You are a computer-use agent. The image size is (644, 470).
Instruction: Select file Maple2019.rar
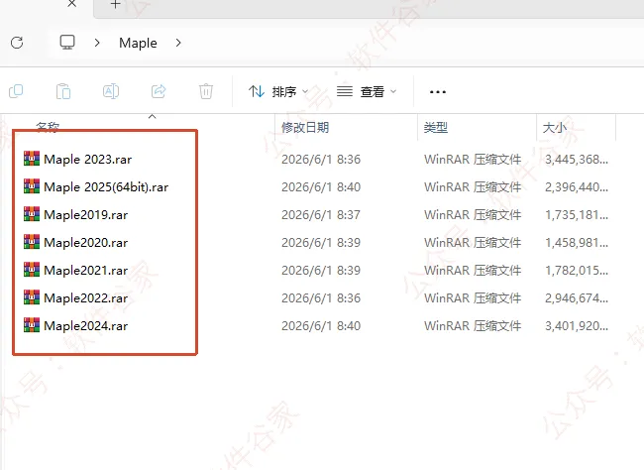(86, 214)
